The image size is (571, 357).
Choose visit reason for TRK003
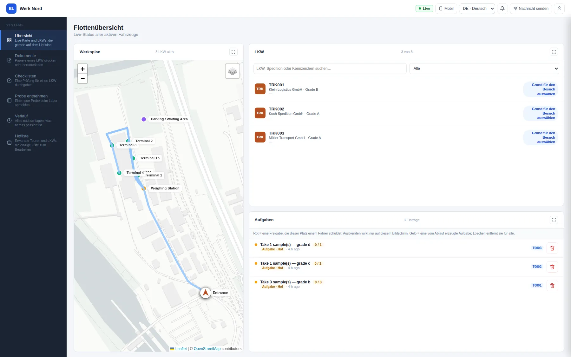541,137
